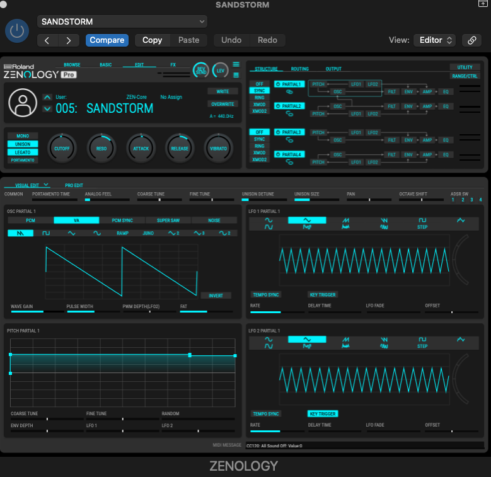Choose the rising saw shape in LFO 1
The image size is (491, 477).
click(x=345, y=221)
